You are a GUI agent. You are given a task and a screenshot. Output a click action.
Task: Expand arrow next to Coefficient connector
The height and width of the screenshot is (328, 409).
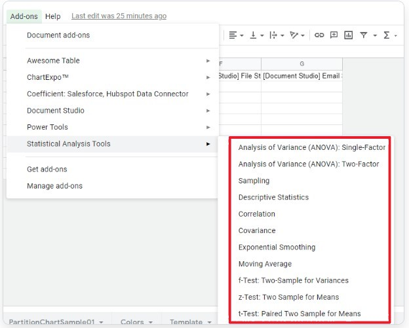pos(208,94)
